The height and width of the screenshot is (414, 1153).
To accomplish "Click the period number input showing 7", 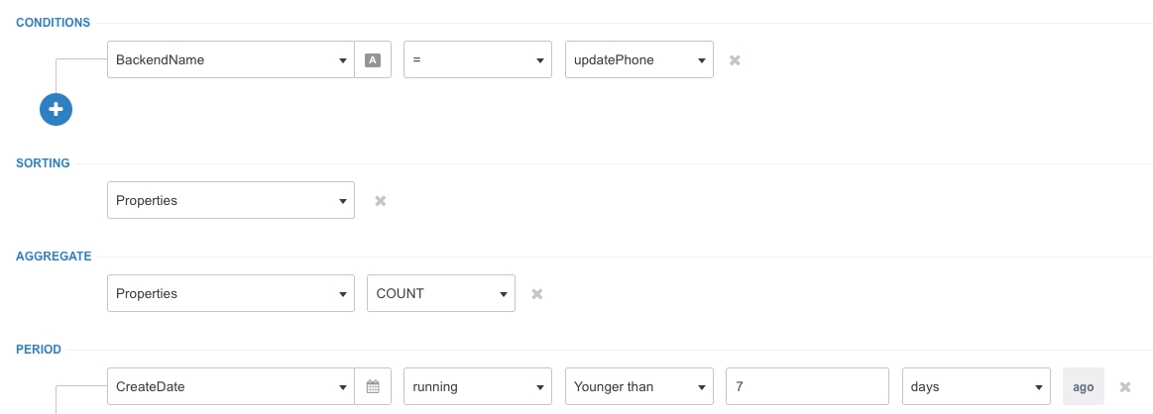I will pyautogui.click(x=806, y=387).
